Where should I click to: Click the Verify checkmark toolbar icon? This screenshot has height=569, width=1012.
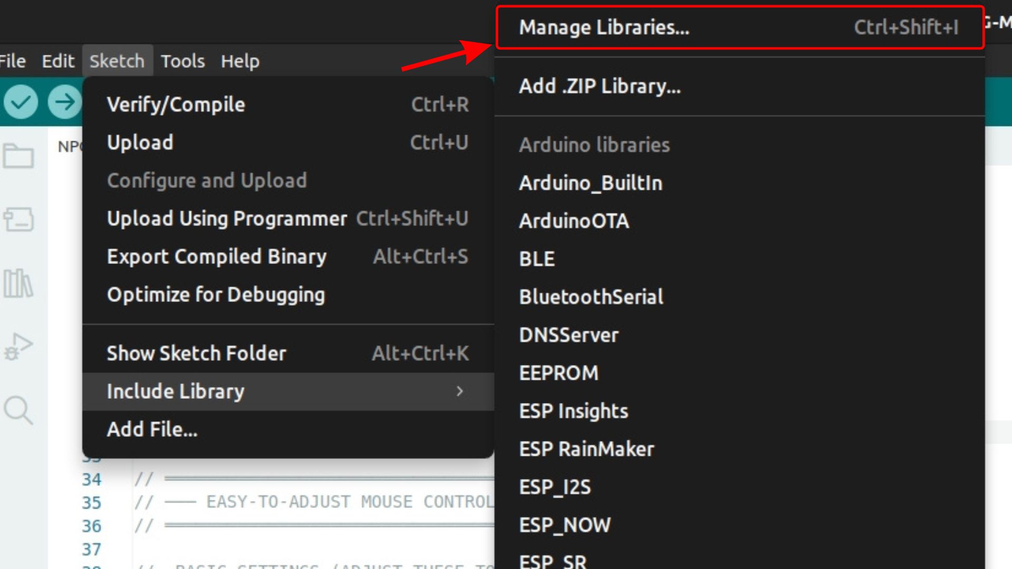click(21, 101)
